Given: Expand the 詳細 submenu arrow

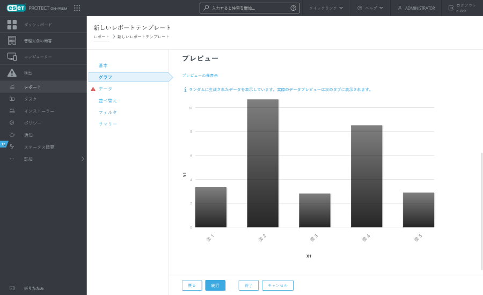Looking at the screenshot, I should [83, 159].
